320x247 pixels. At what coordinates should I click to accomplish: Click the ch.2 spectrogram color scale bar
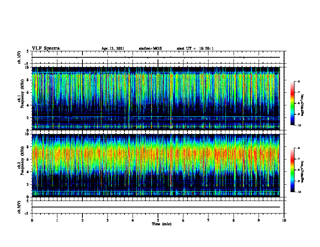(292, 170)
